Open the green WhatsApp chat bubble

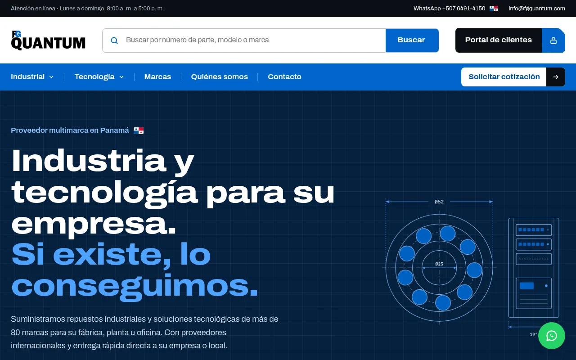pos(552,336)
